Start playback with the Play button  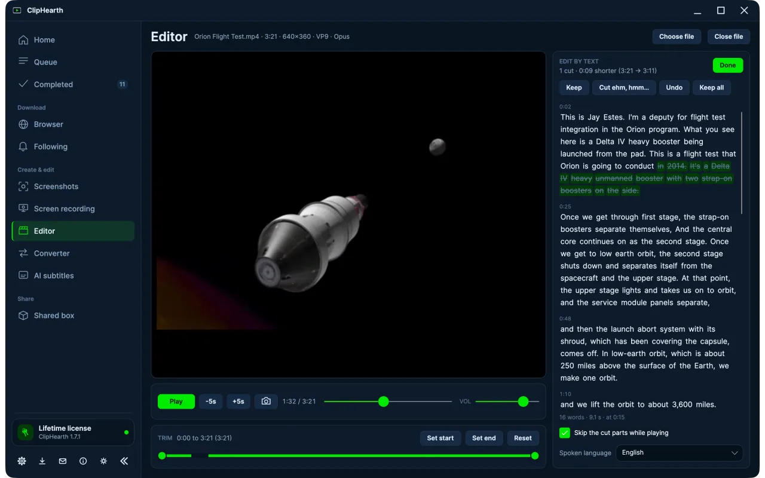point(176,402)
